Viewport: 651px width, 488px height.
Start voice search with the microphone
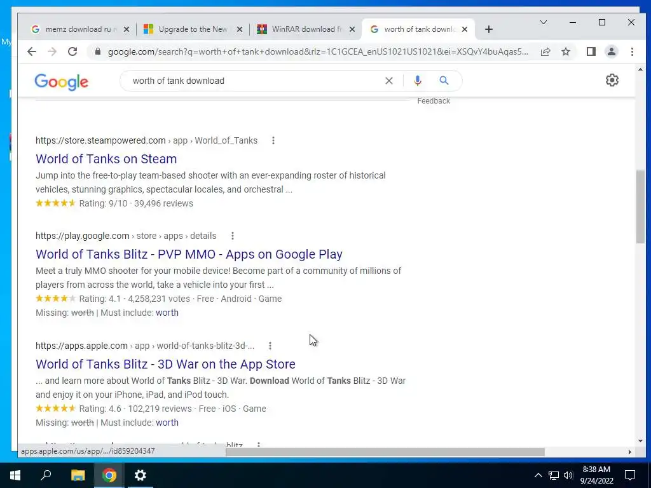(x=417, y=81)
